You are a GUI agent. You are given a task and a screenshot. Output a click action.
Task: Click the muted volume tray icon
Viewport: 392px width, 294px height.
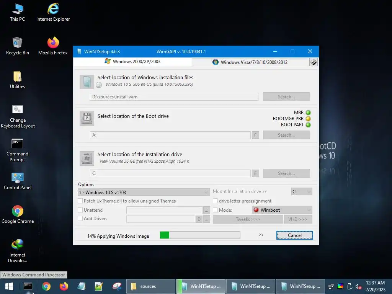358,286
